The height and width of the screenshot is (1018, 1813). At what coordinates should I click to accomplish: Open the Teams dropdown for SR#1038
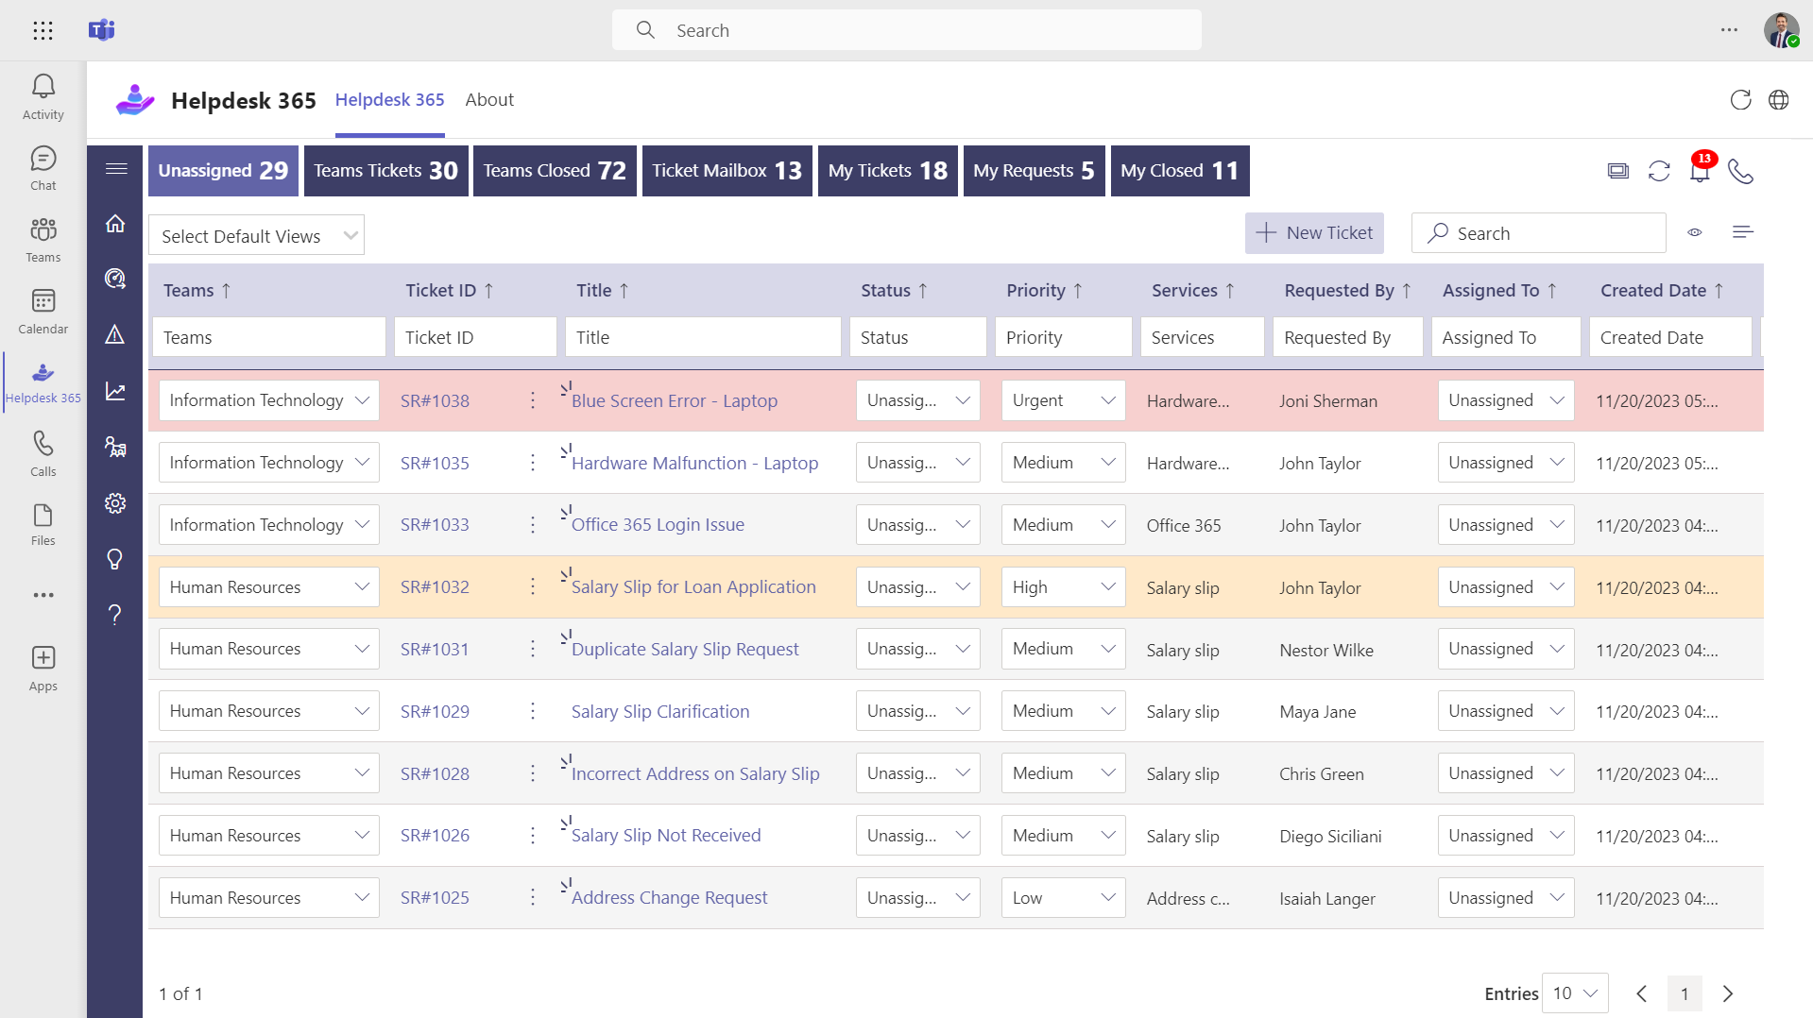click(x=269, y=400)
